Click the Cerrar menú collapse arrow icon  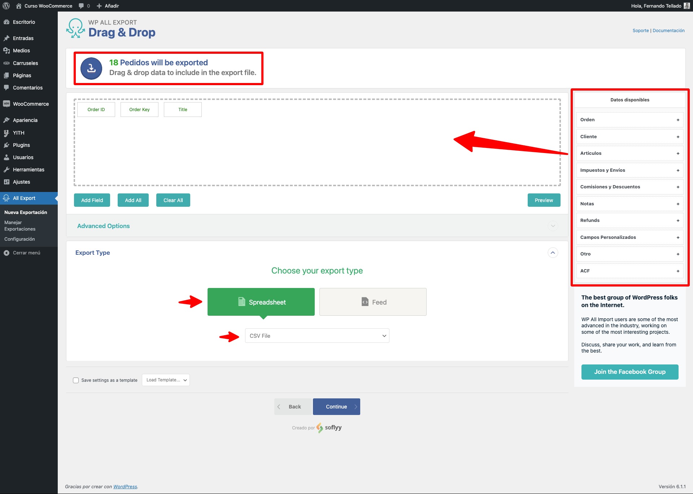(x=6, y=253)
